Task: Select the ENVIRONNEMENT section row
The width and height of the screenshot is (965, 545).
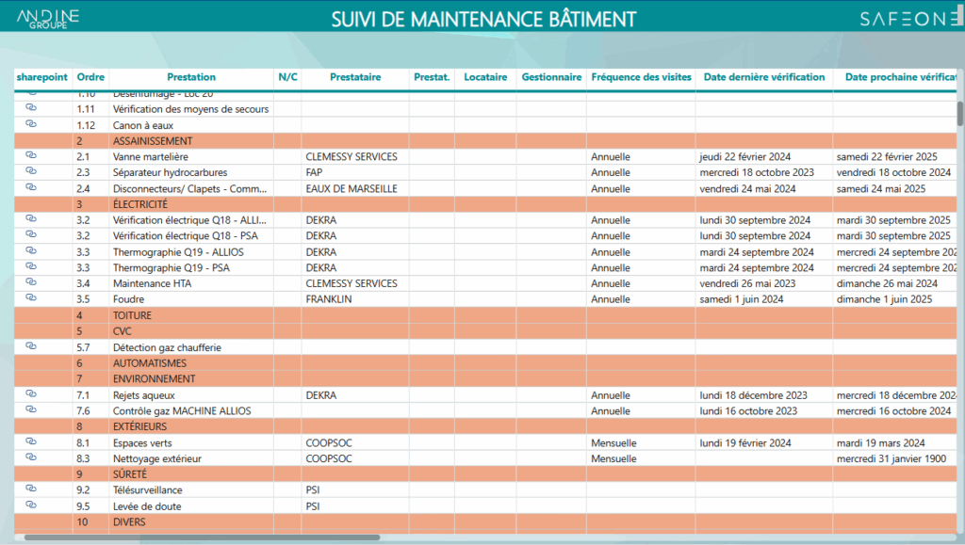Action: click(x=485, y=379)
